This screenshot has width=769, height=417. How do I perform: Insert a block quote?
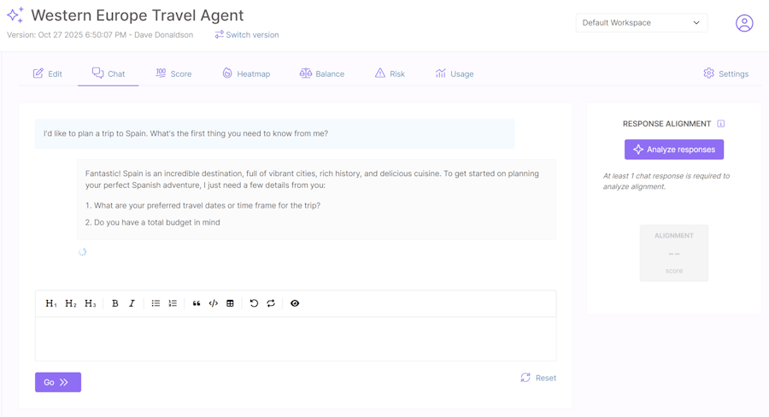(197, 303)
